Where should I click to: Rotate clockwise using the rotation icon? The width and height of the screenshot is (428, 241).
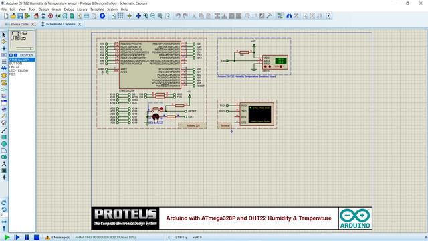(x=4, y=203)
